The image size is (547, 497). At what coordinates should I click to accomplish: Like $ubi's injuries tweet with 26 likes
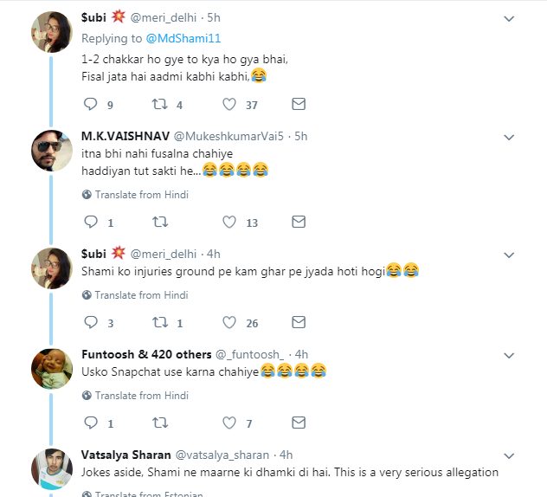click(229, 323)
